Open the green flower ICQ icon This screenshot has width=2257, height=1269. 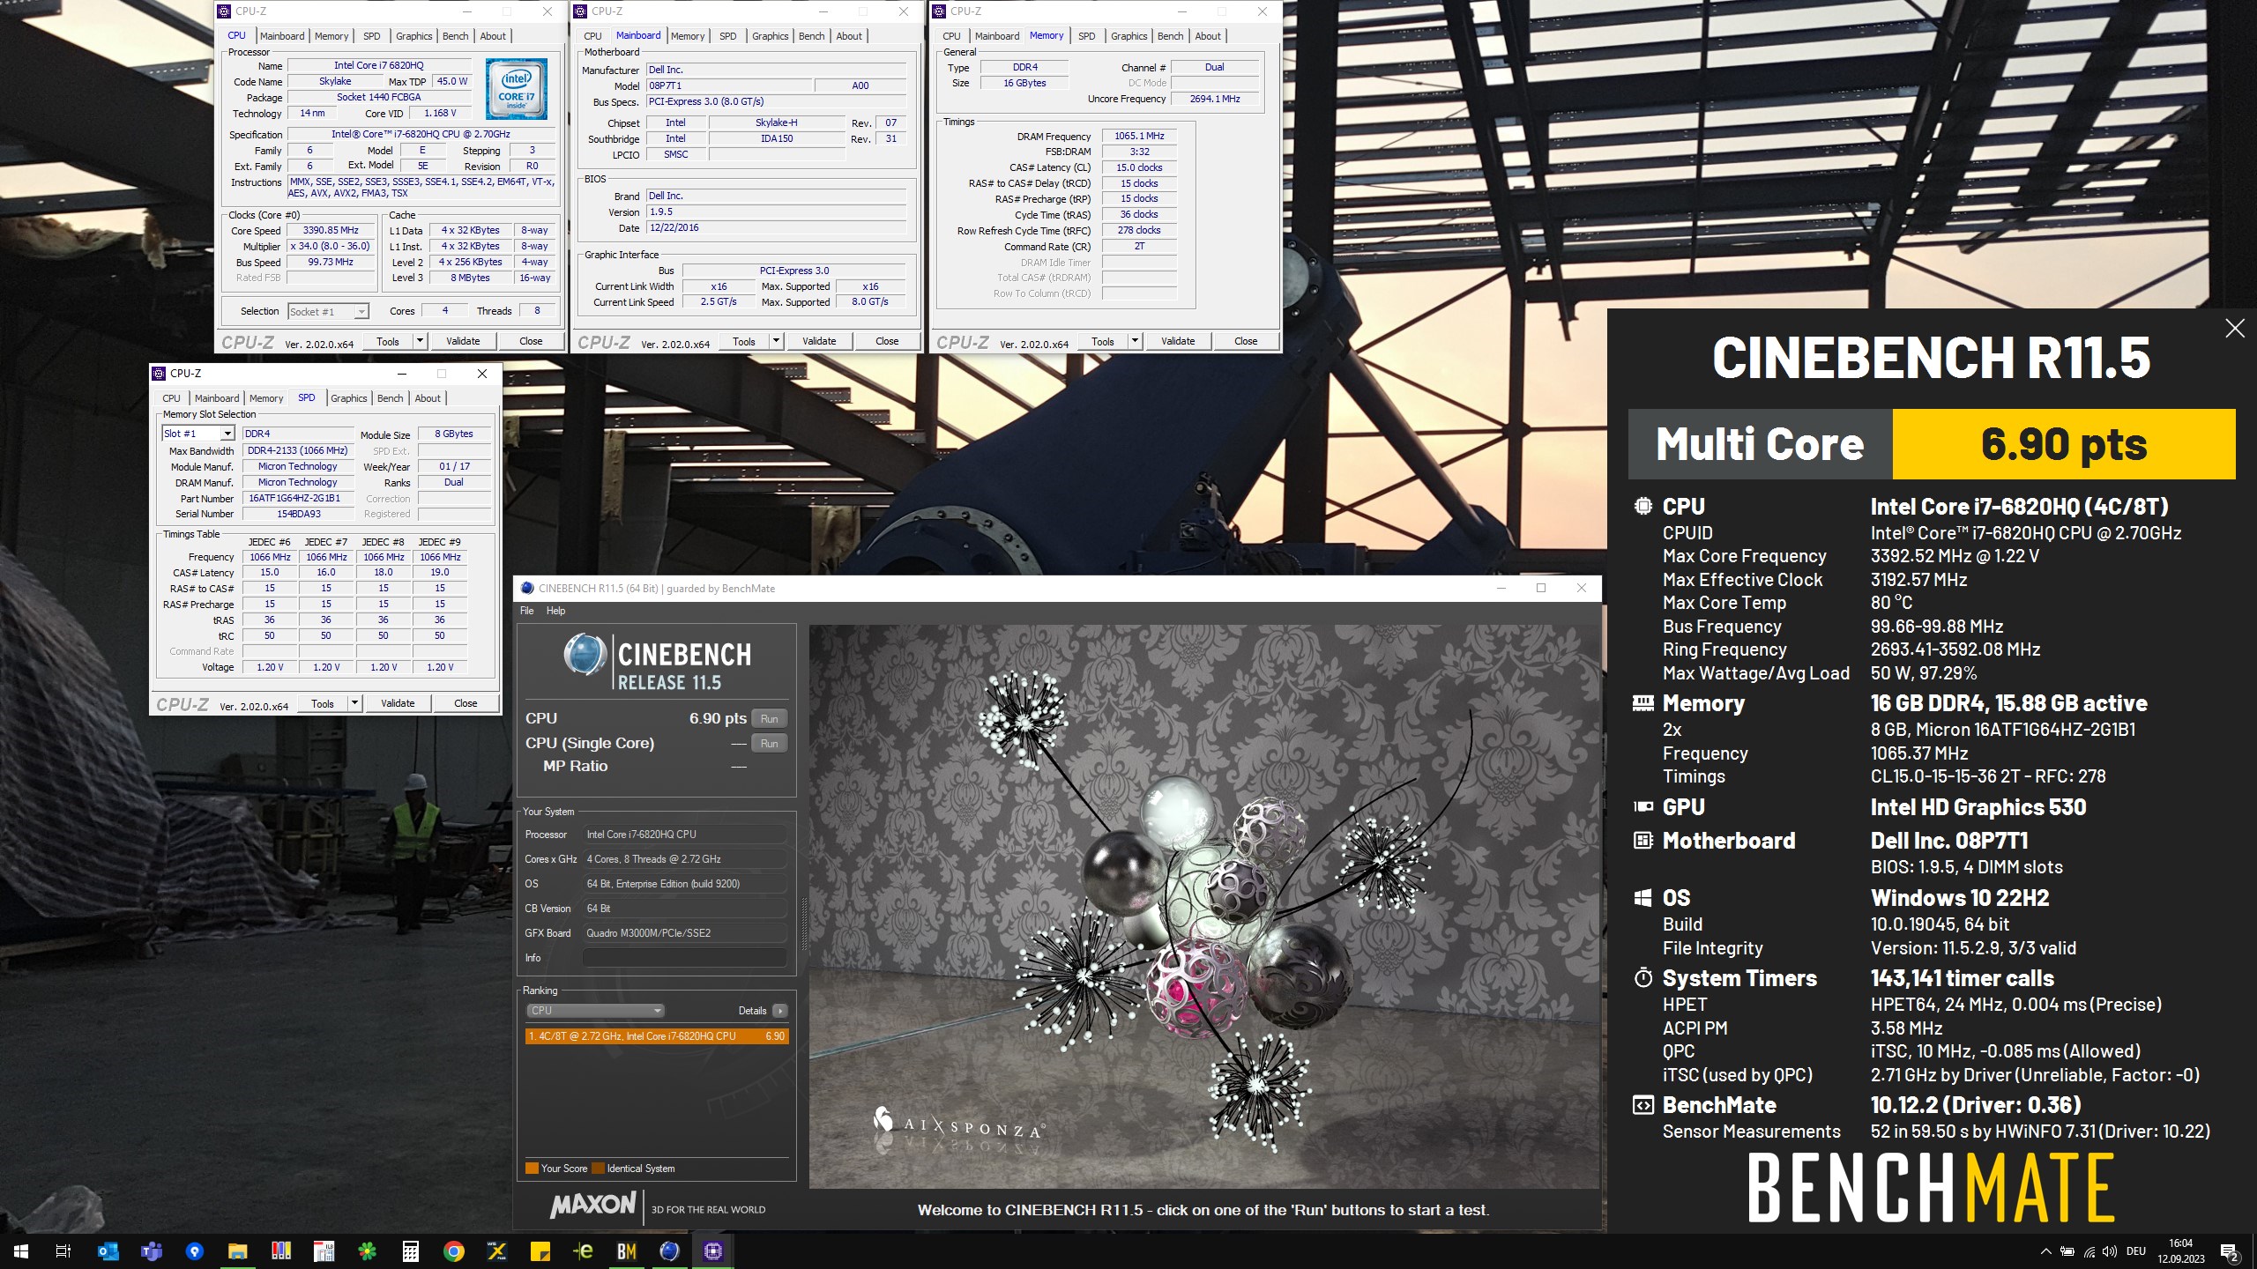point(368,1250)
